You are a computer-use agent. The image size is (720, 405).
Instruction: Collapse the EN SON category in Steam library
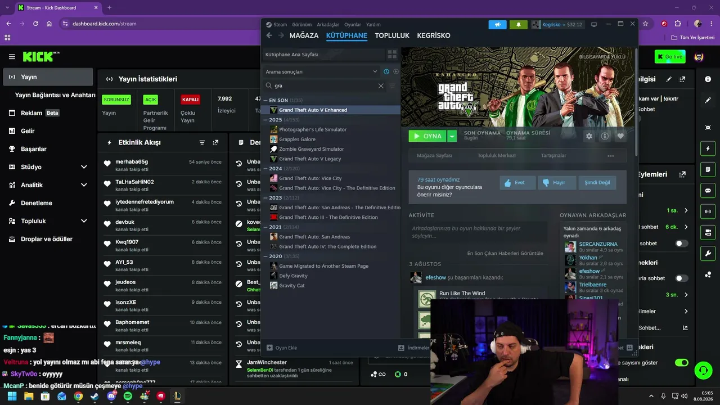click(x=266, y=100)
